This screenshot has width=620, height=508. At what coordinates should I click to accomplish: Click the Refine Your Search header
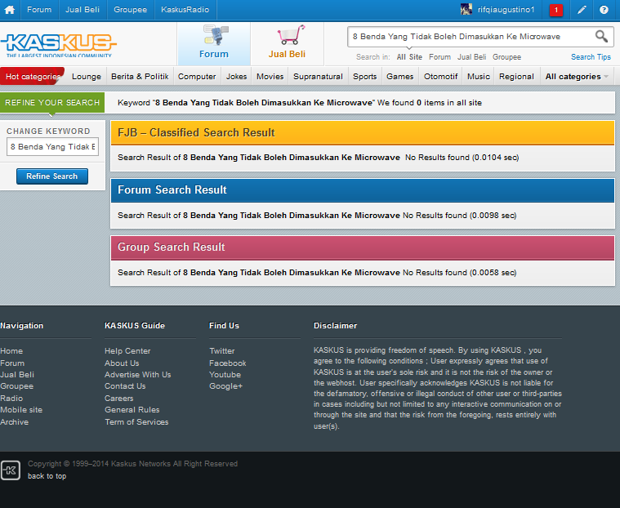52,102
